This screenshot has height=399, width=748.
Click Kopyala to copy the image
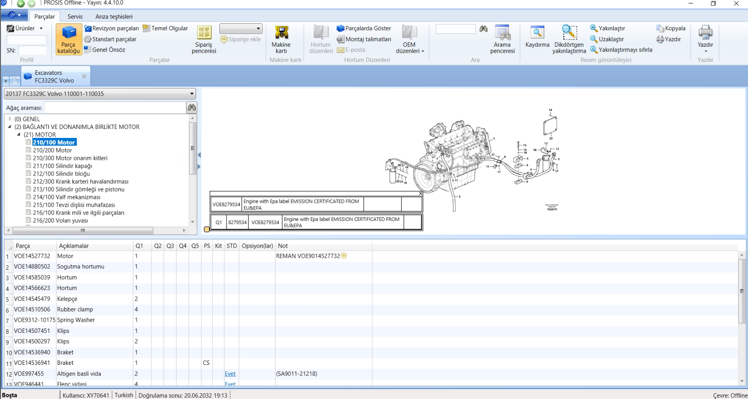pyautogui.click(x=671, y=29)
